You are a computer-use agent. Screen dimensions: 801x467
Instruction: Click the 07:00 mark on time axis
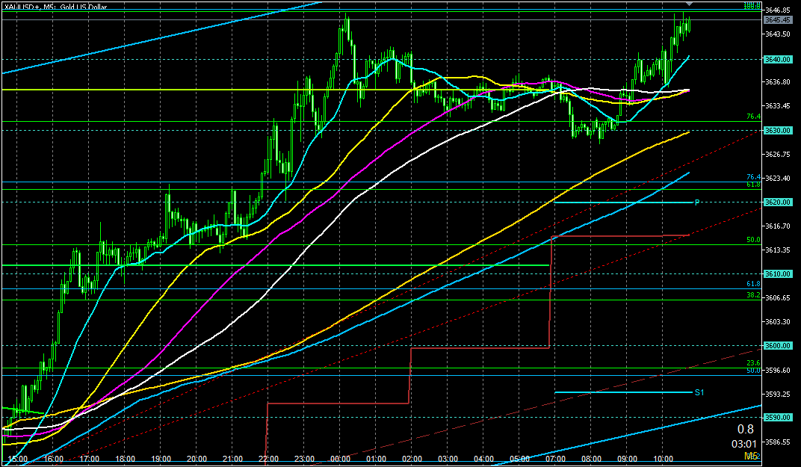[555, 459]
